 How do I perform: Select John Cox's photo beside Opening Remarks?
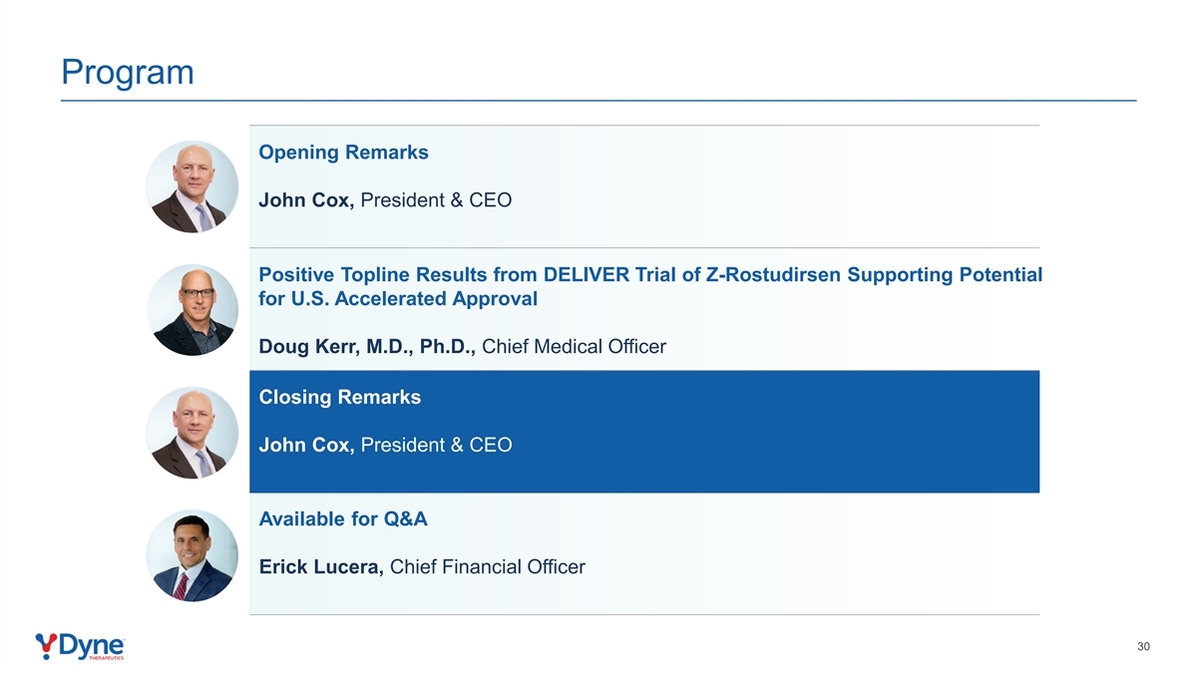click(193, 186)
